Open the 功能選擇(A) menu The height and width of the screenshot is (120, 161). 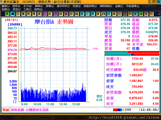133,6
